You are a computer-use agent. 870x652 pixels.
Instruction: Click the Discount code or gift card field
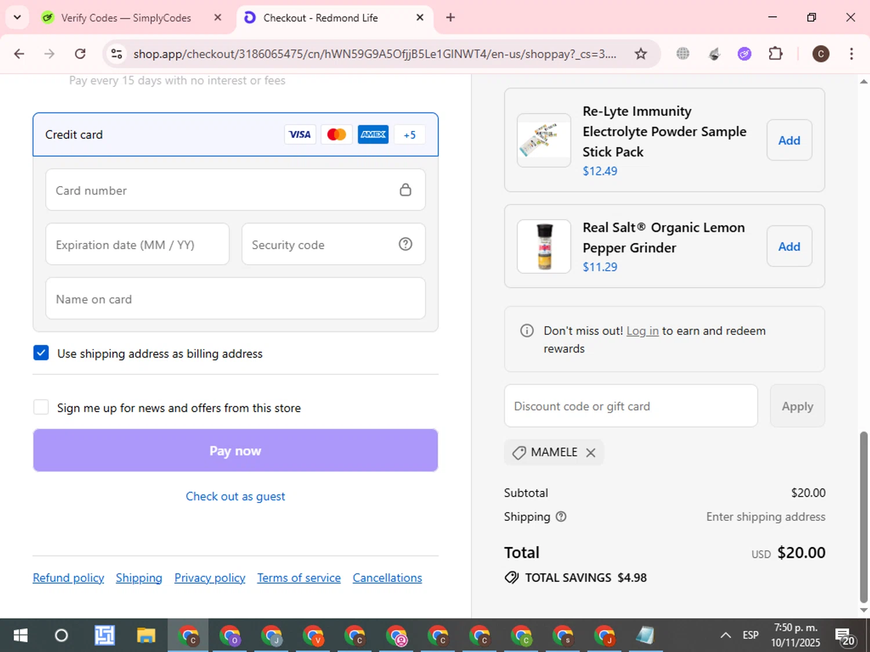pos(631,406)
